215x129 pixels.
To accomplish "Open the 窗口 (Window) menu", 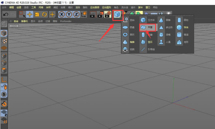I will click(148, 7).
